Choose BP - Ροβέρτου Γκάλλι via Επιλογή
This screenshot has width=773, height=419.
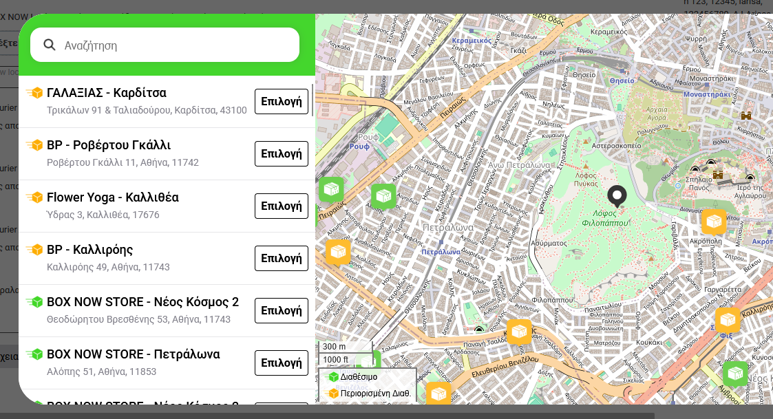tap(282, 154)
